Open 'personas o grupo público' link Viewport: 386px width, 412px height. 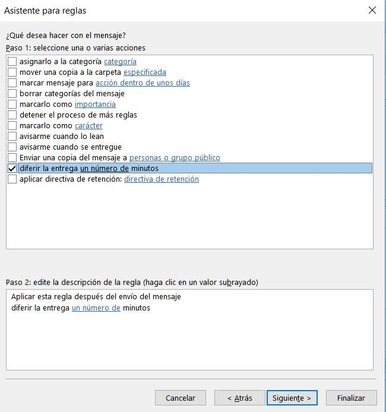tap(175, 158)
